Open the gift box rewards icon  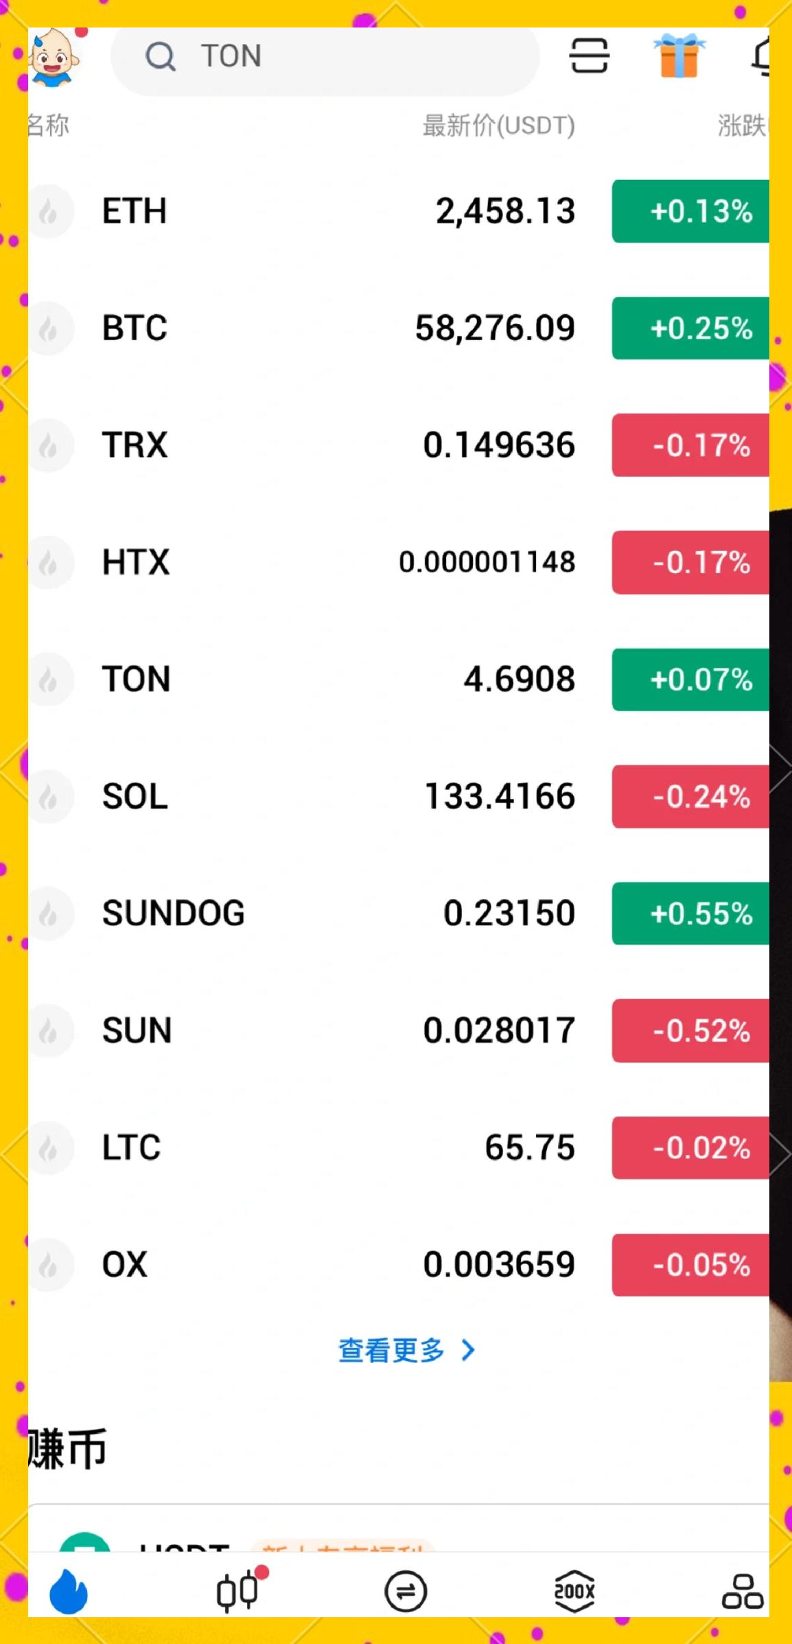(679, 56)
